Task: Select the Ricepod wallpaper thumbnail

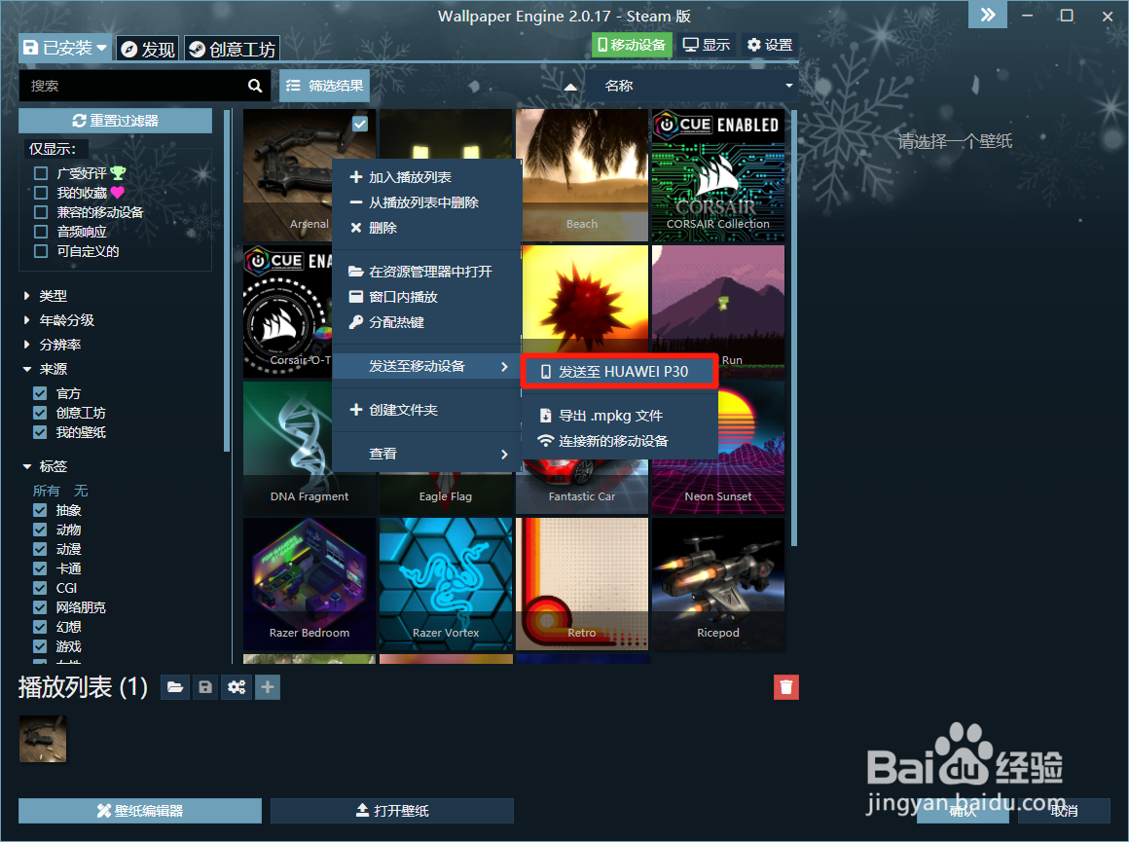Action: click(x=718, y=584)
